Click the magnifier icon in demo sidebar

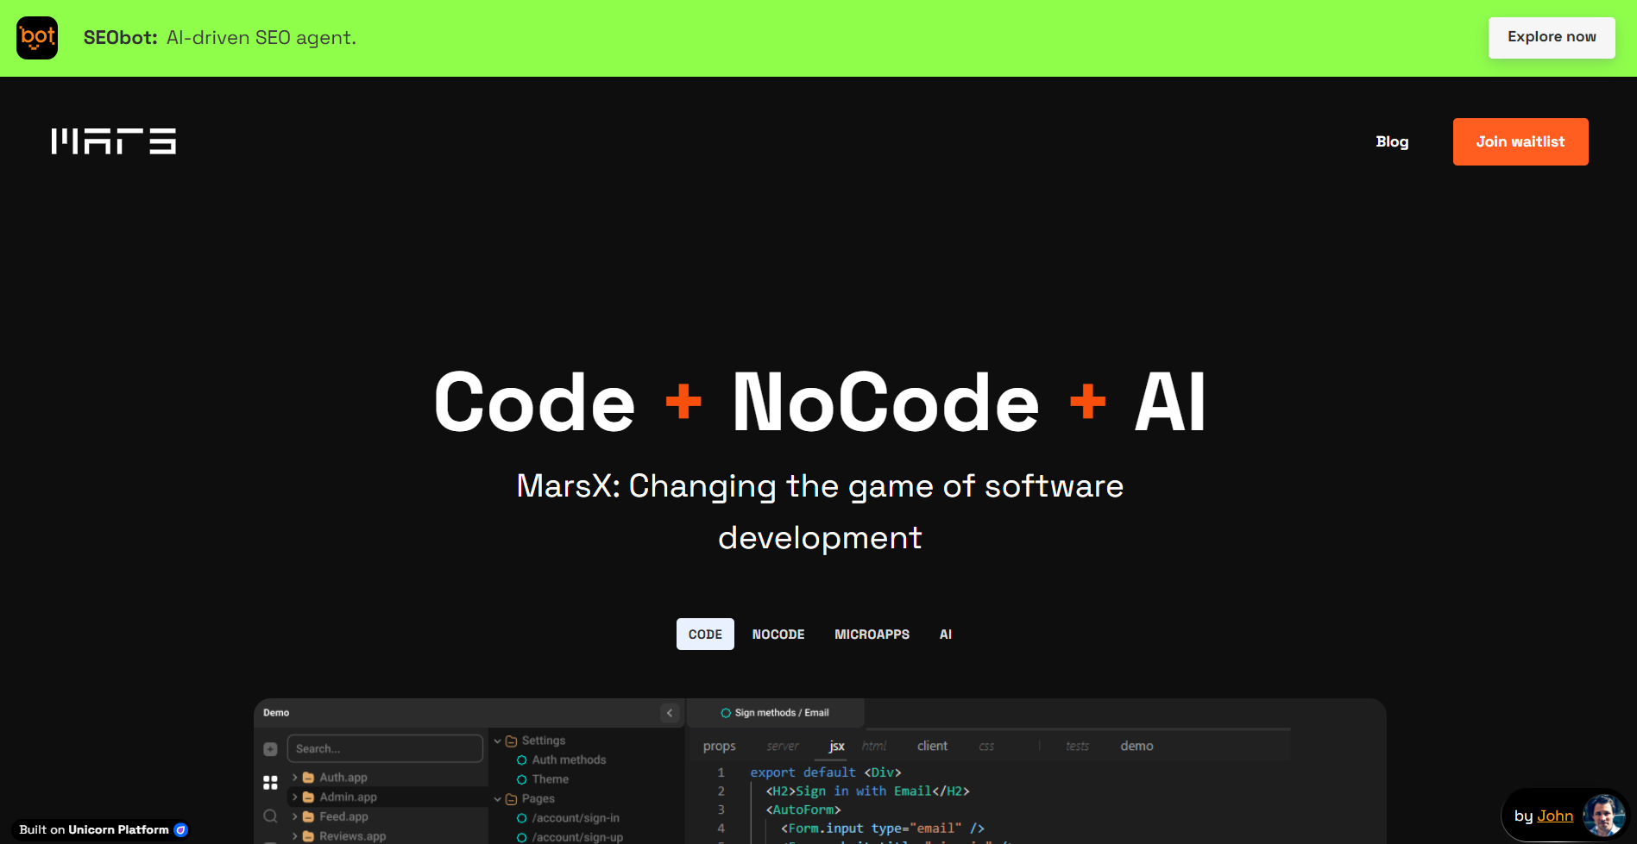(x=270, y=816)
